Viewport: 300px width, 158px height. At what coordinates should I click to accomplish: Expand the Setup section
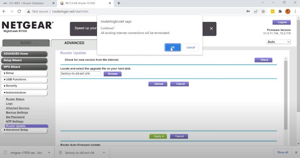click(24, 73)
